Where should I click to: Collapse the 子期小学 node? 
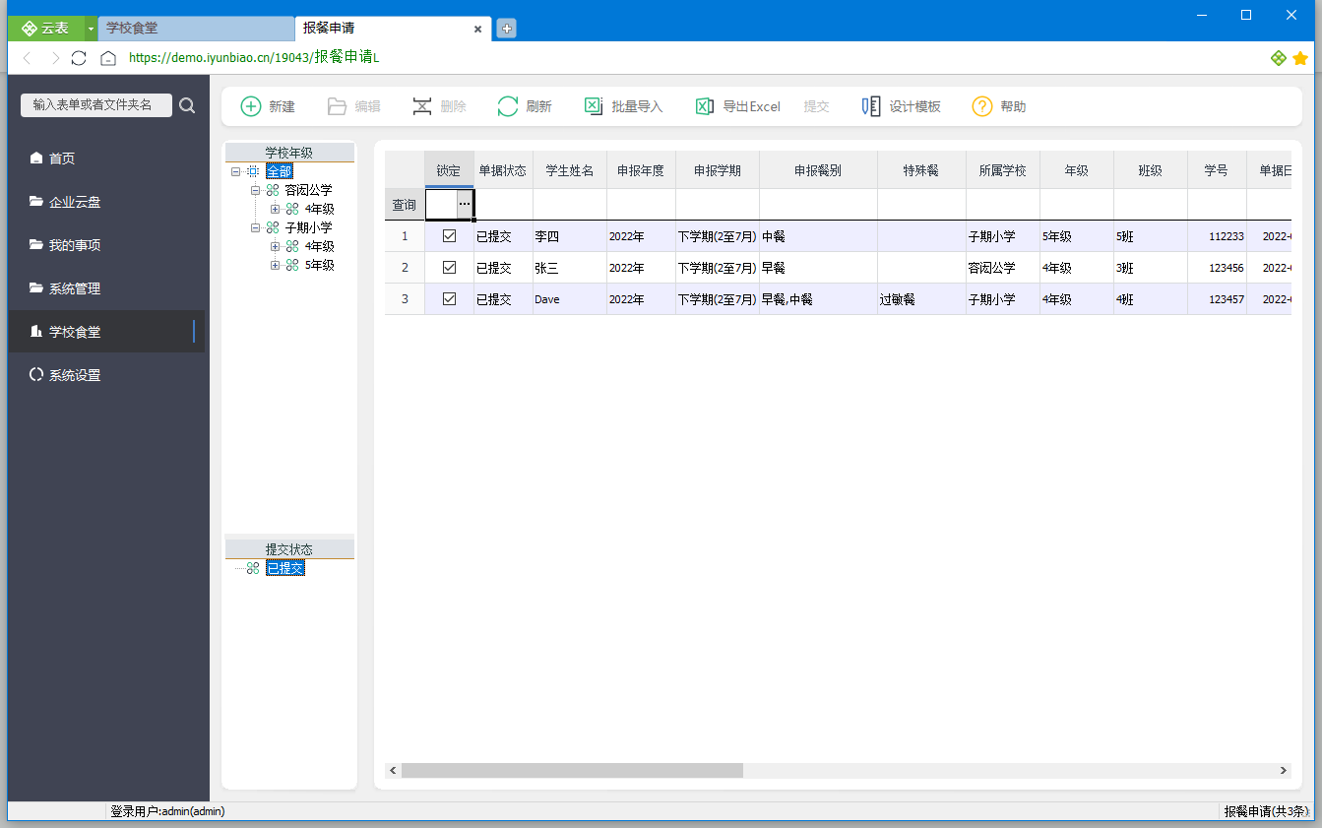pos(255,227)
